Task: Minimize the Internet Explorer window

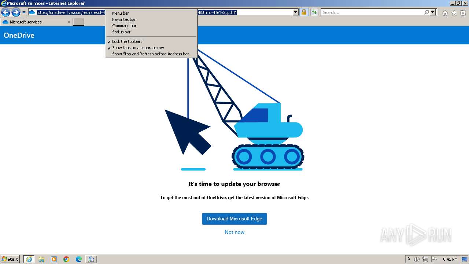Action: (x=453, y=3)
